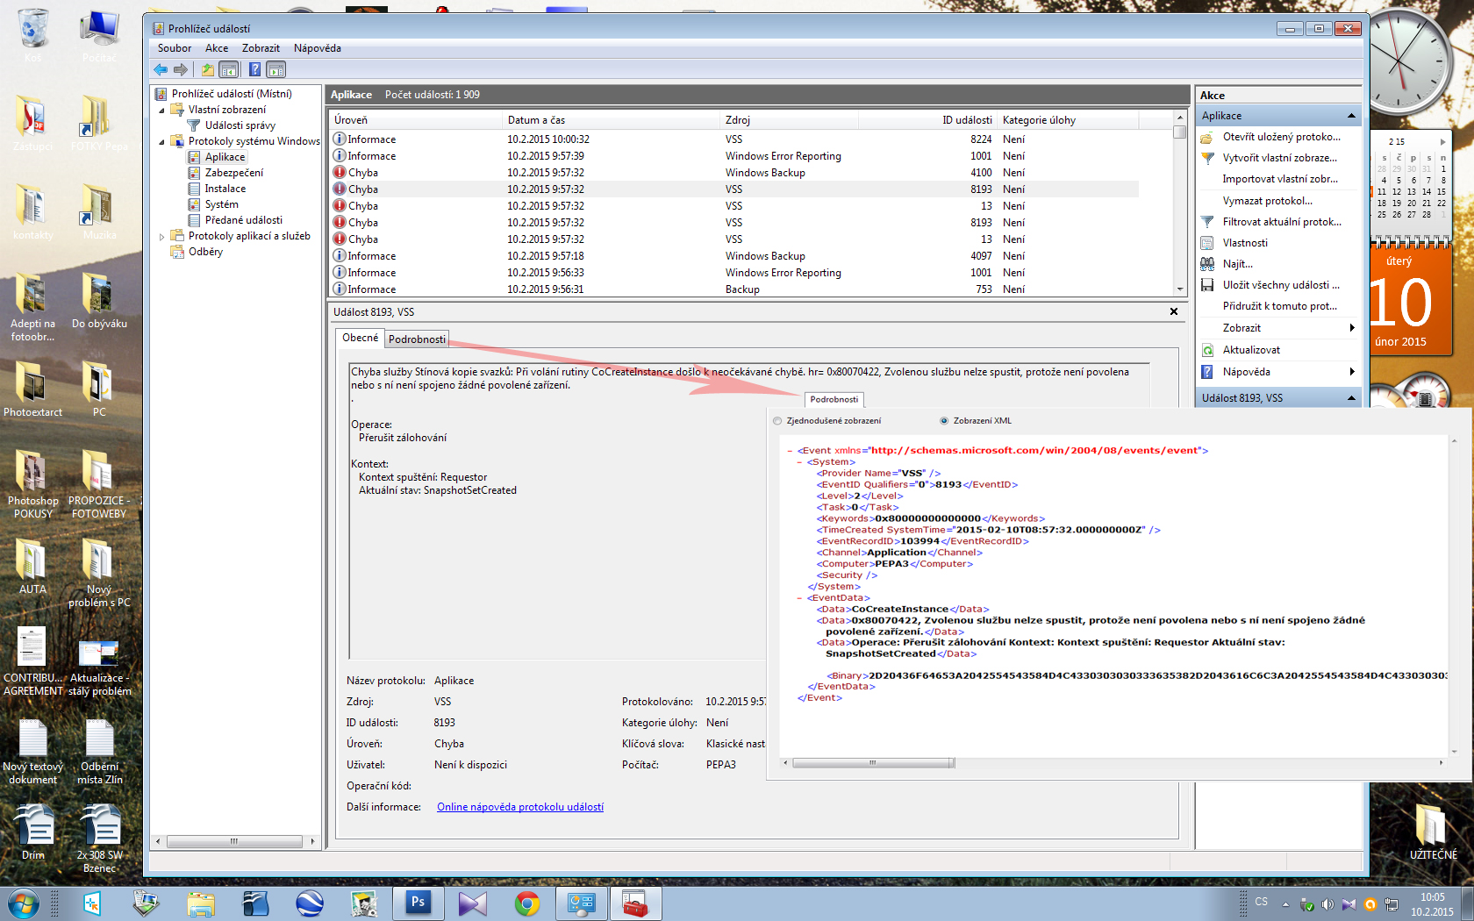
Task: Expand Protokoly aplikací a služeb tree node
Action: [x=162, y=237]
